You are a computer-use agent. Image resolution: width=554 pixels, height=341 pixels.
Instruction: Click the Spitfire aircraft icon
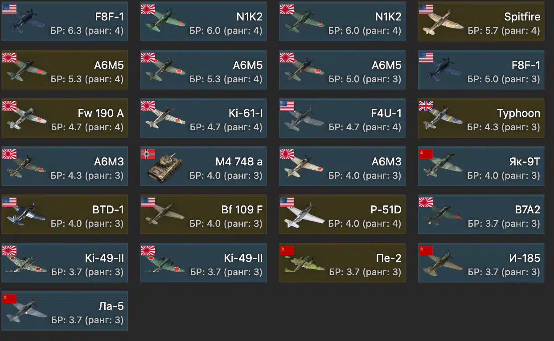pos(441,24)
